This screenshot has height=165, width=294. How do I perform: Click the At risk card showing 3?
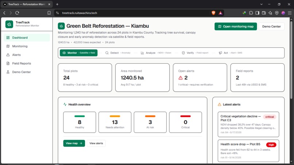150,122
